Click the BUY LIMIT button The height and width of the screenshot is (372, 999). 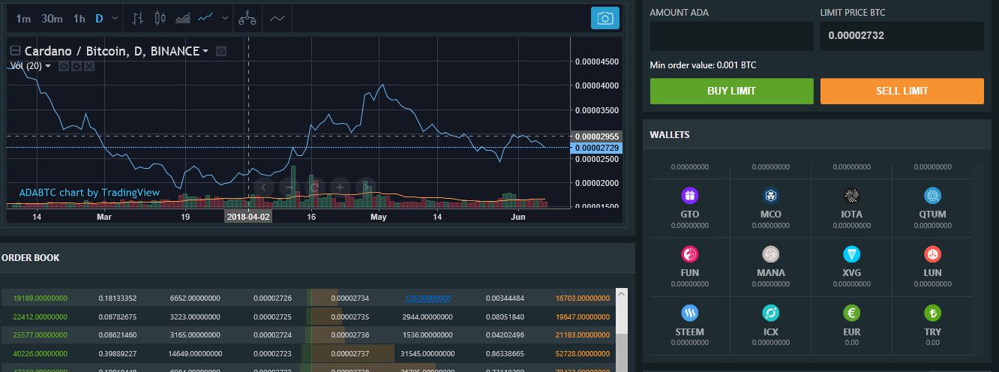[x=731, y=91]
